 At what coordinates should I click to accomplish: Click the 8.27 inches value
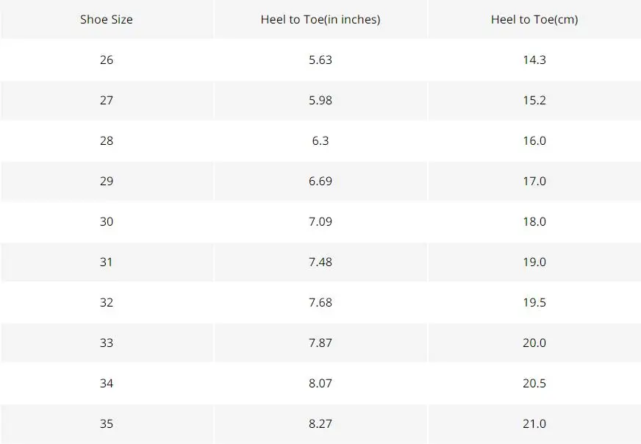click(320, 423)
